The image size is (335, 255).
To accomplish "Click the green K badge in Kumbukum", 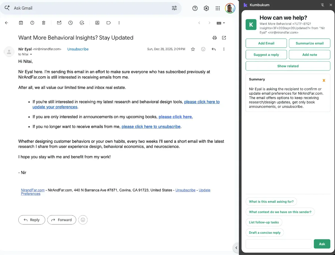I will coord(251,25).
